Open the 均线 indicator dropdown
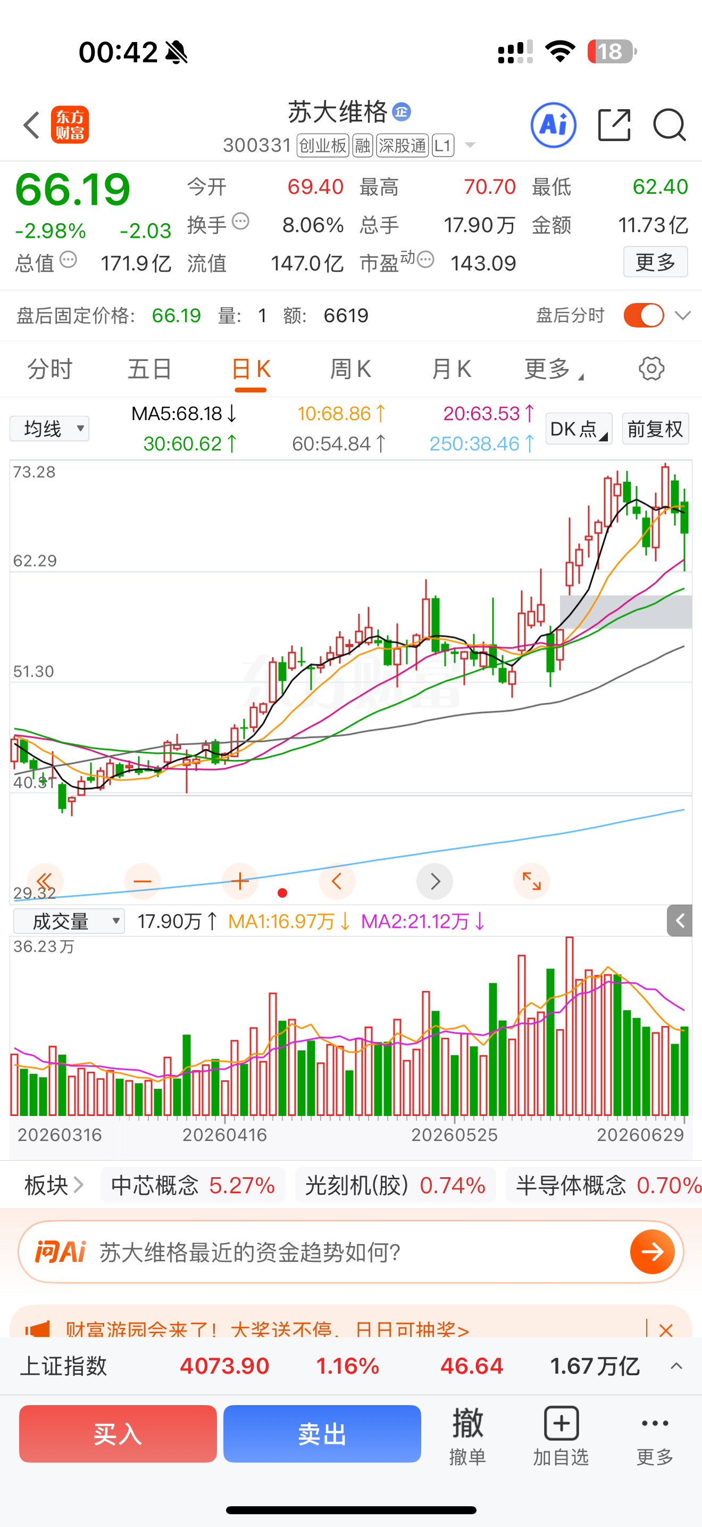 click(x=49, y=429)
